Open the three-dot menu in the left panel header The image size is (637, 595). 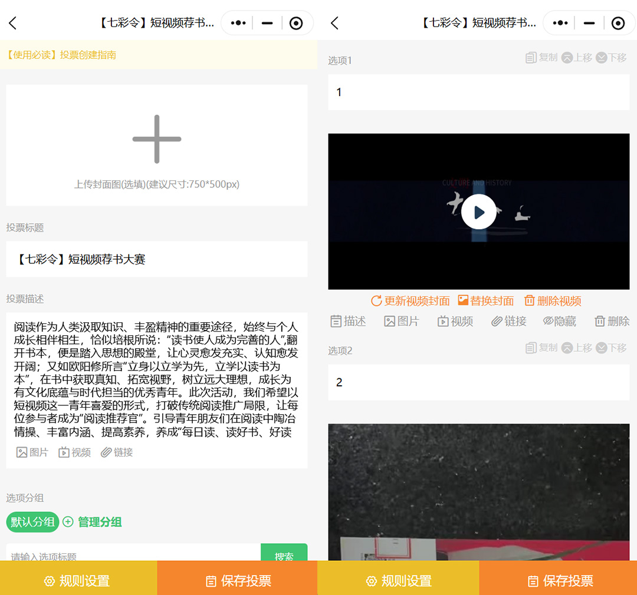[x=238, y=23]
